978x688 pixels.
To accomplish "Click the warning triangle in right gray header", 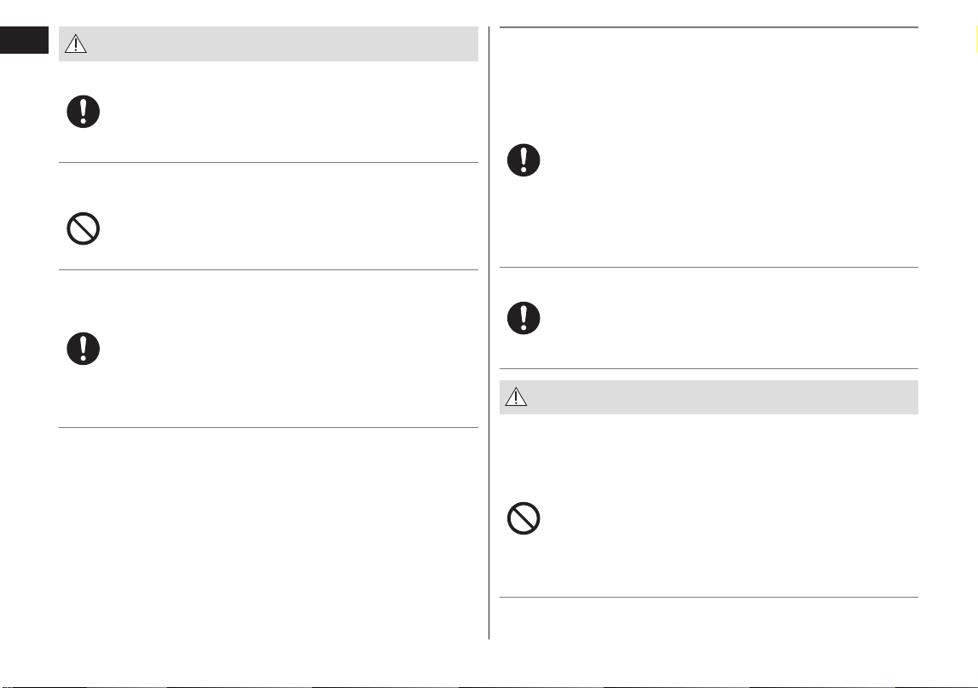I will click(x=516, y=396).
